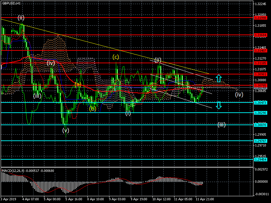This screenshot has height=203, width=271.
Task: Click the (v) wave label at the low
Action: (x=66, y=130)
